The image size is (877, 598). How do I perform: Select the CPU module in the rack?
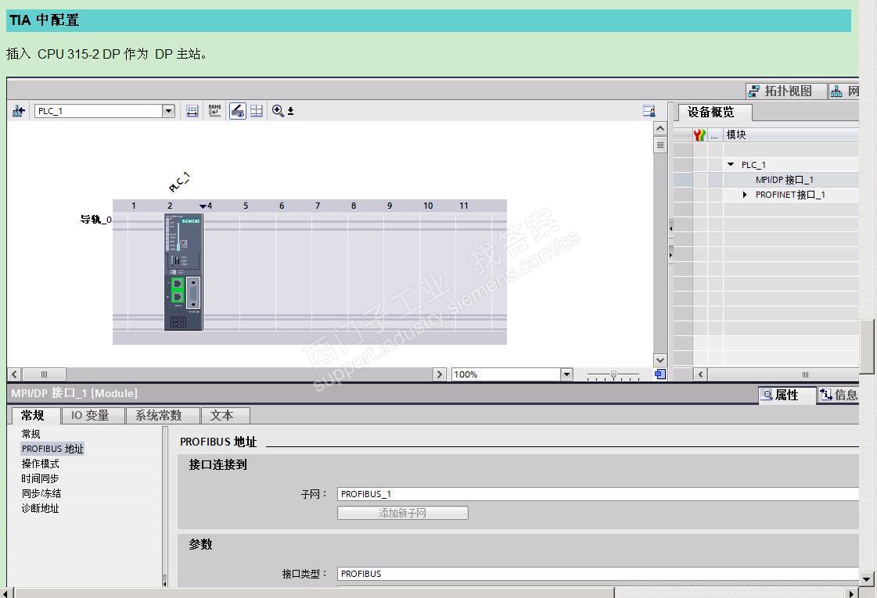coord(183,271)
